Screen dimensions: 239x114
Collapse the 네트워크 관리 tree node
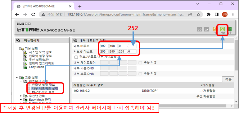click(21, 81)
